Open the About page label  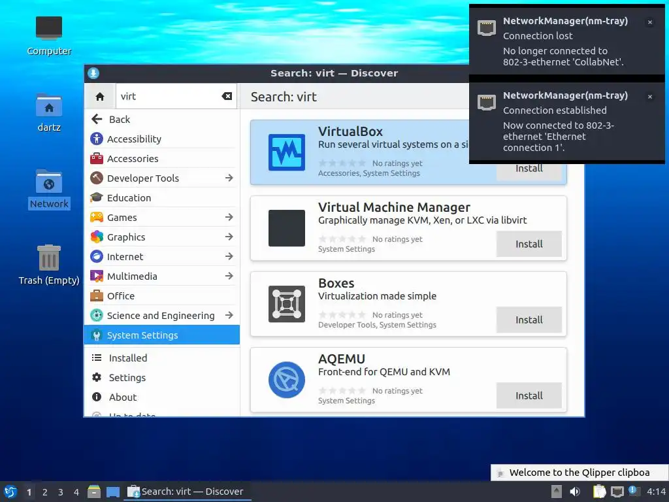(122, 397)
